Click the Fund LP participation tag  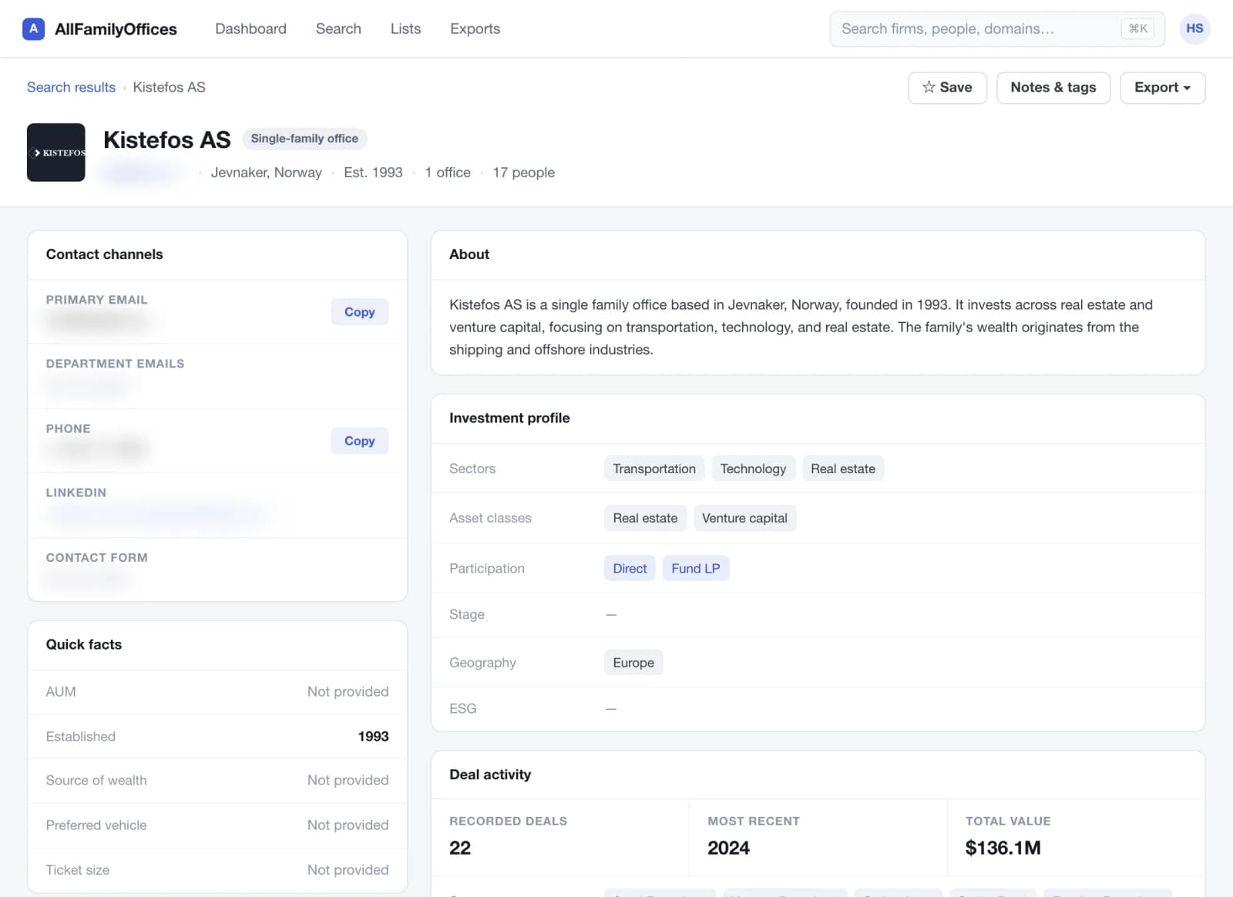[695, 568]
